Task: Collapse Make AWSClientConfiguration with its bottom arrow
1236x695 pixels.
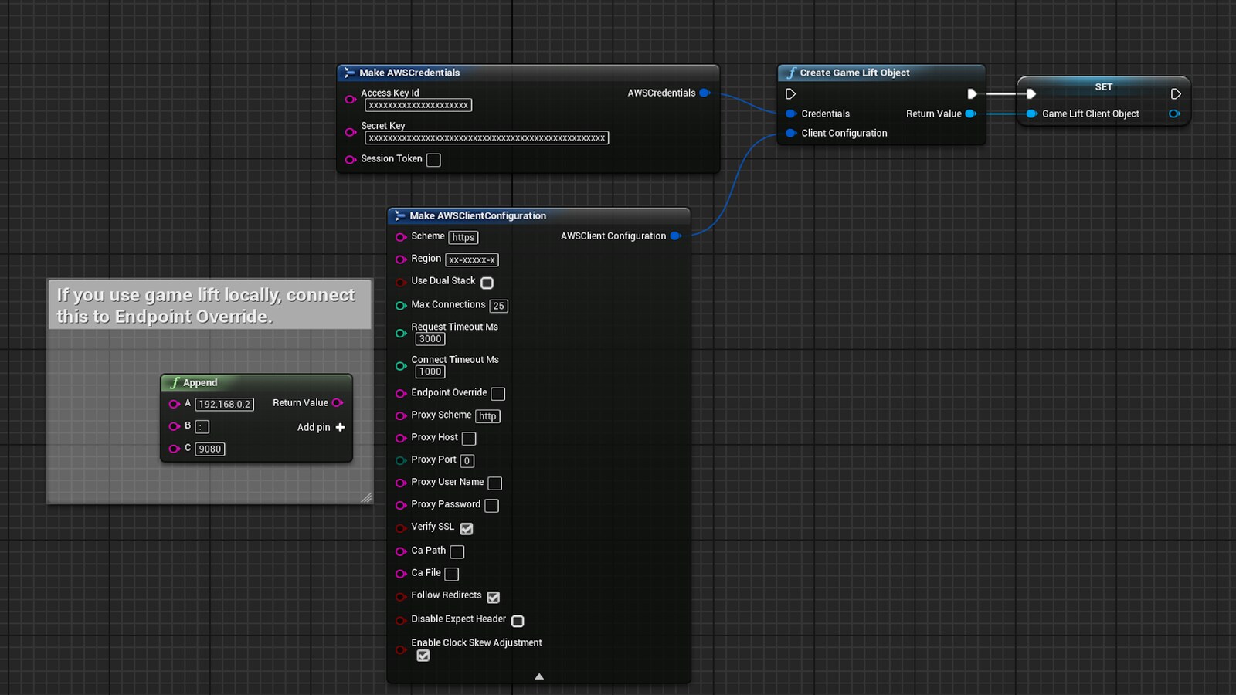Action: coord(538,676)
